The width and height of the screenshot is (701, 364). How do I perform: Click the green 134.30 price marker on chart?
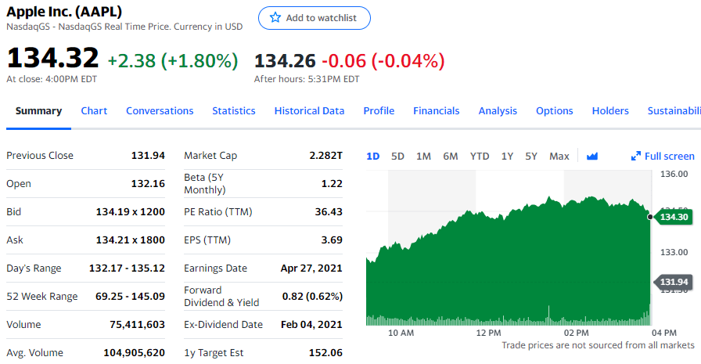[674, 217]
